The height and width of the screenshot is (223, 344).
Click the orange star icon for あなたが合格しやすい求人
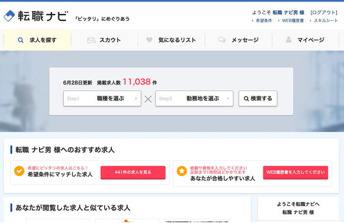click(x=182, y=171)
